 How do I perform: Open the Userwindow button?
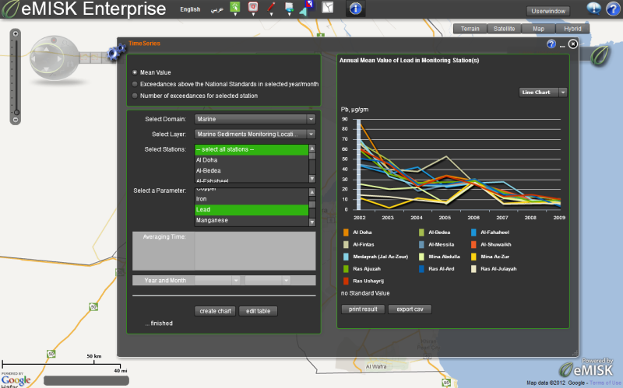pos(548,11)
